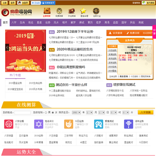Click the yellow 八字测算 button
Viewport: 156px width, 156px height.
pyautogui.click(x=146, y=112)
